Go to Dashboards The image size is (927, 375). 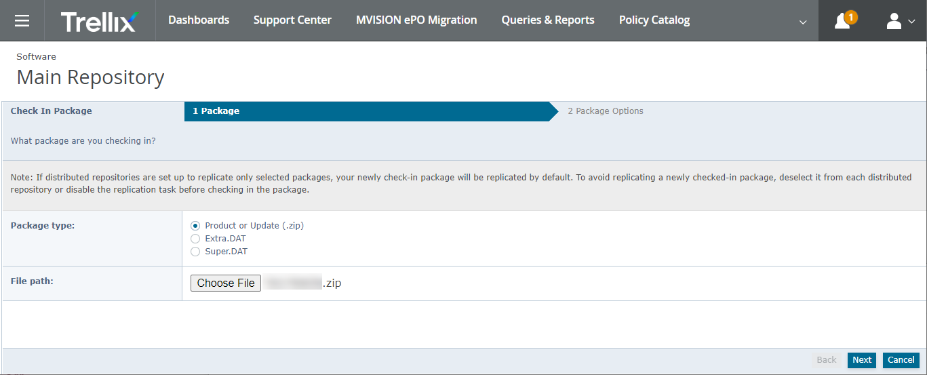point(199,20)
